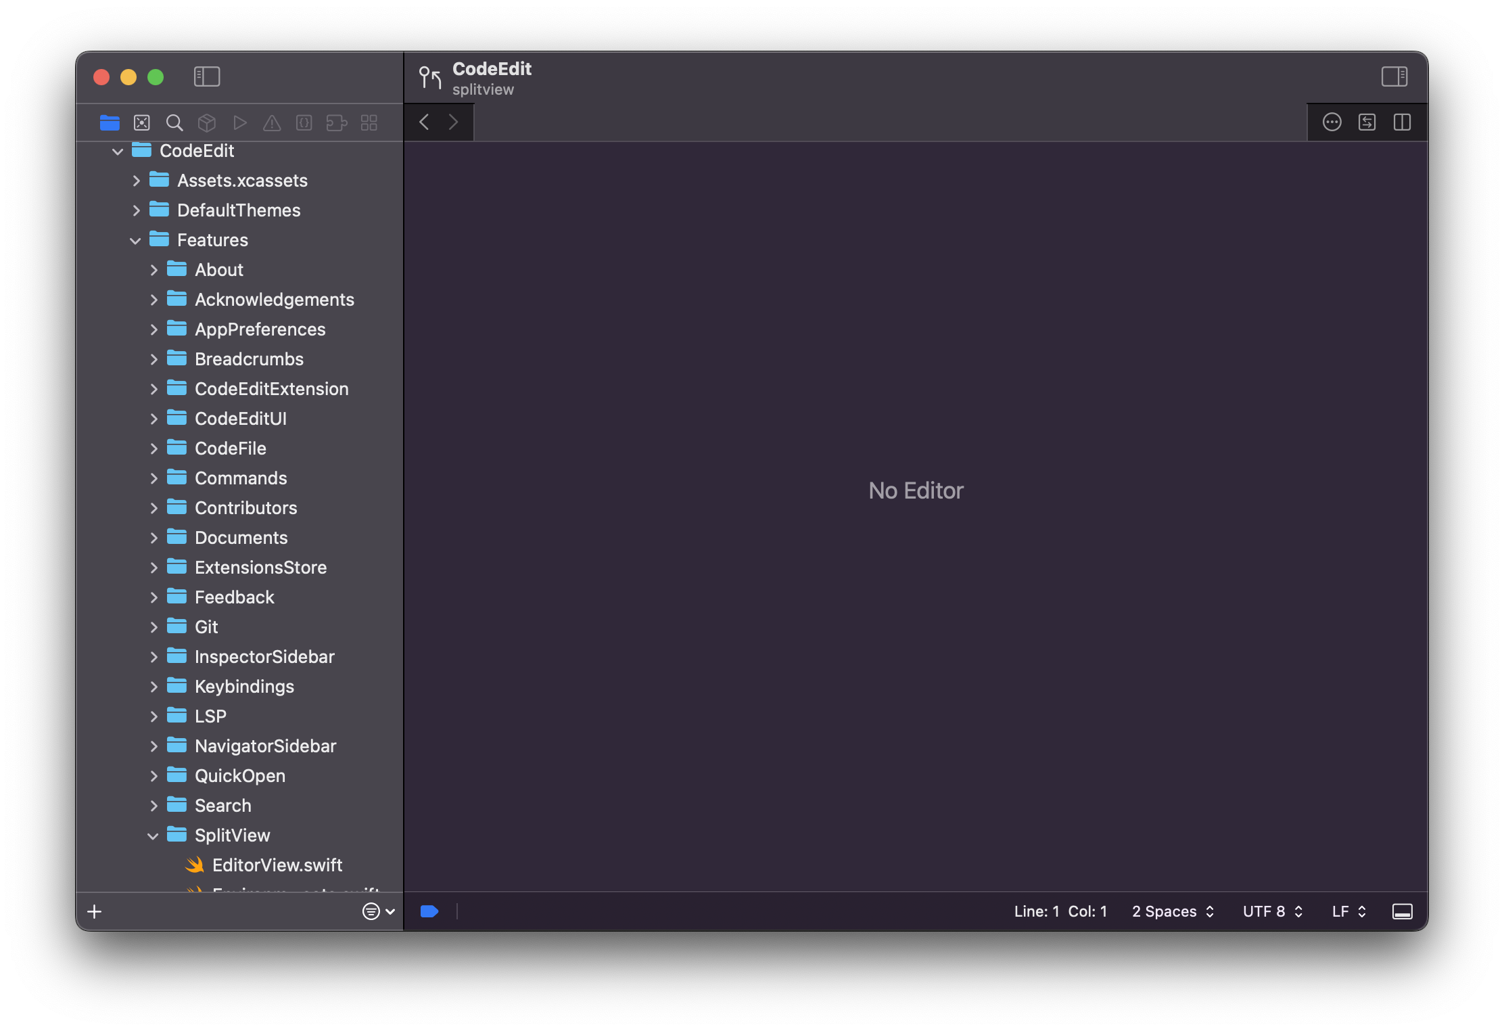Click the splitview branch name
The image size is (1504, 1031).
point(483,90)
